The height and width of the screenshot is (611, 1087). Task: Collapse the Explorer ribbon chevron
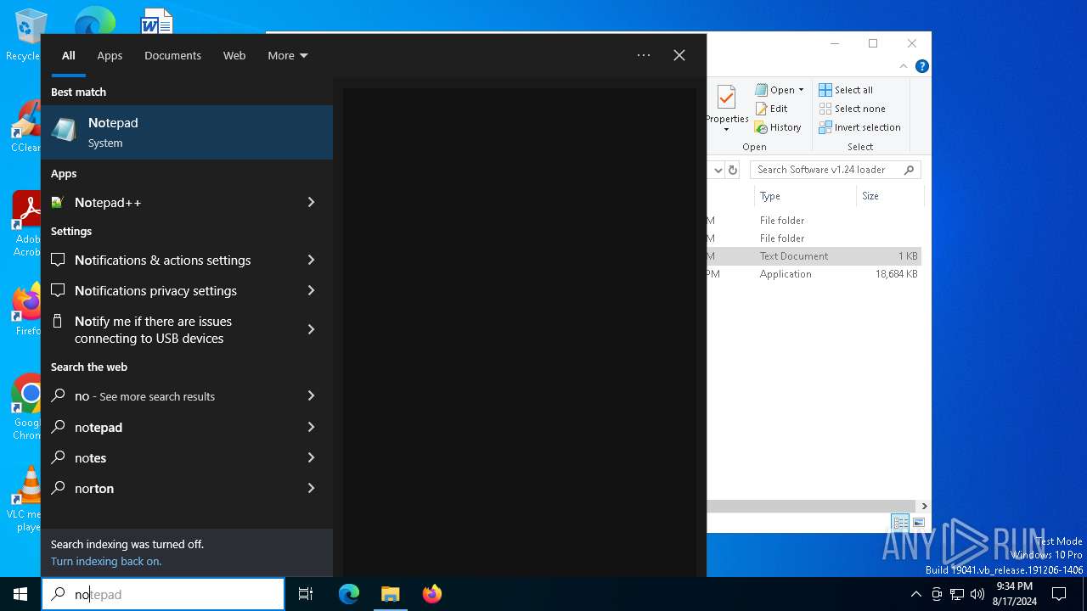(x=904, y=66)
